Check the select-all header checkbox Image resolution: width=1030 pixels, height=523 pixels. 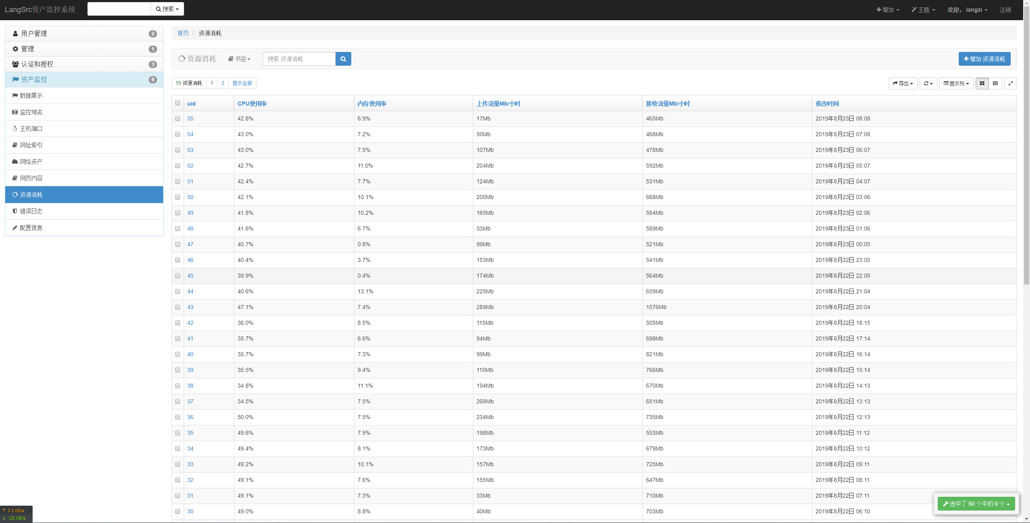(x=178, y=103)
